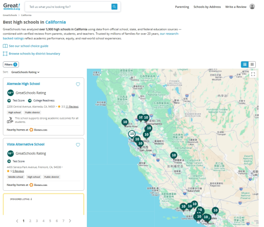Open the Parenting menu

tap(182, 7)
